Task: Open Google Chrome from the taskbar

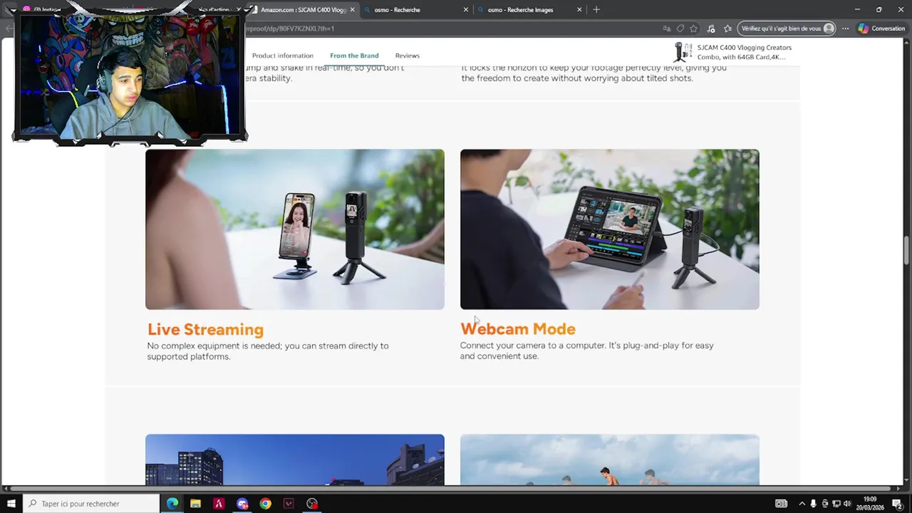Action: [265, 504]
